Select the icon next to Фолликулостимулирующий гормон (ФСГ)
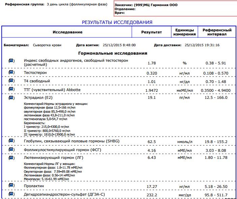 [11, 149]
